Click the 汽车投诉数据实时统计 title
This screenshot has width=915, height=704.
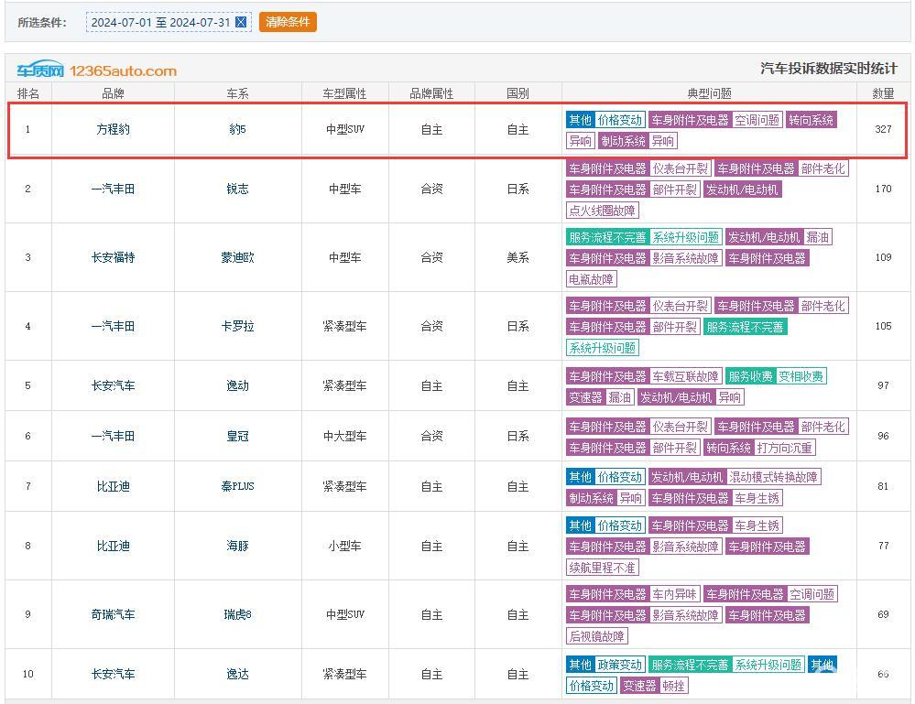coord(829,69)
